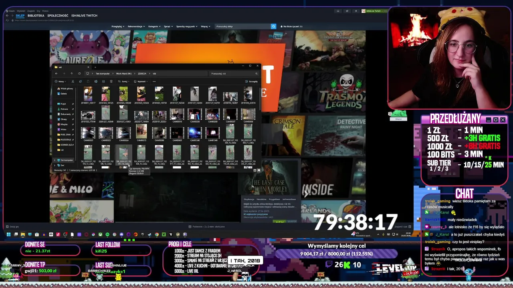This screenshot has width=513, height=288.
Task: Click the Dodaj grę button in Steam
Action: (x=12, y=227)
